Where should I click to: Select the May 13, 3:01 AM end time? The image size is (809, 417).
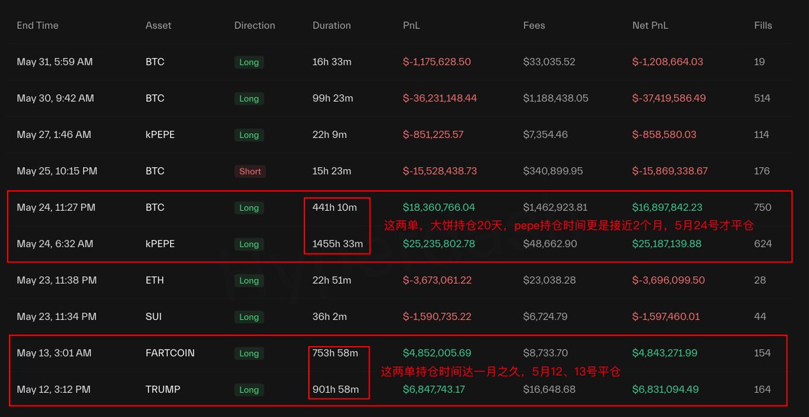(x=54, y=353)
